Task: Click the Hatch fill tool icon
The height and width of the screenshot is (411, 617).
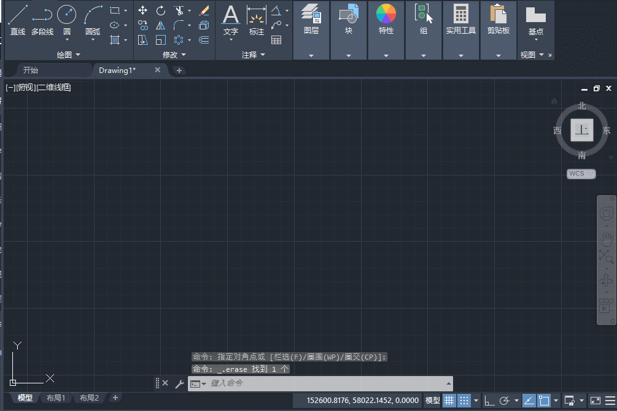Action: click(115, 40)
